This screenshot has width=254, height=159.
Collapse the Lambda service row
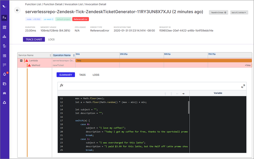point(21,60)
